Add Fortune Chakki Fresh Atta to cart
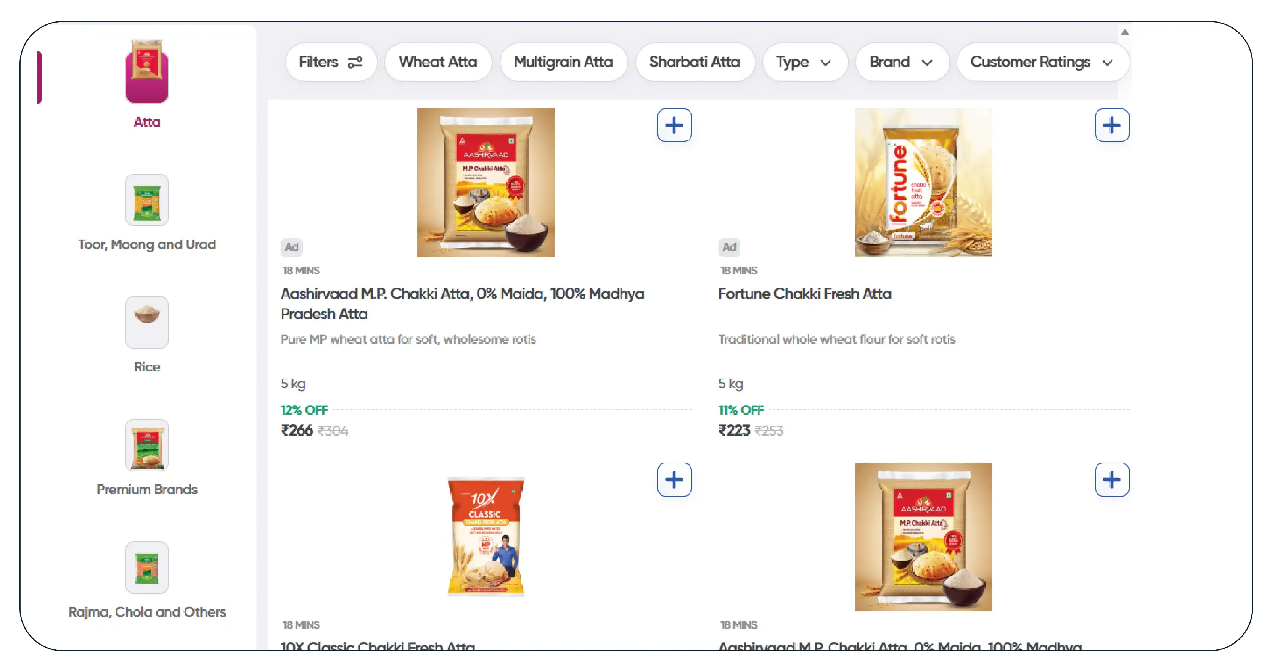Image resolution: width=1275 pixels, height=672 pixels. pos(1111,125)
